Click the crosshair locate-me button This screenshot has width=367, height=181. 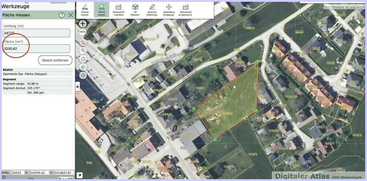pyautogui.click(x=83, y=75)
